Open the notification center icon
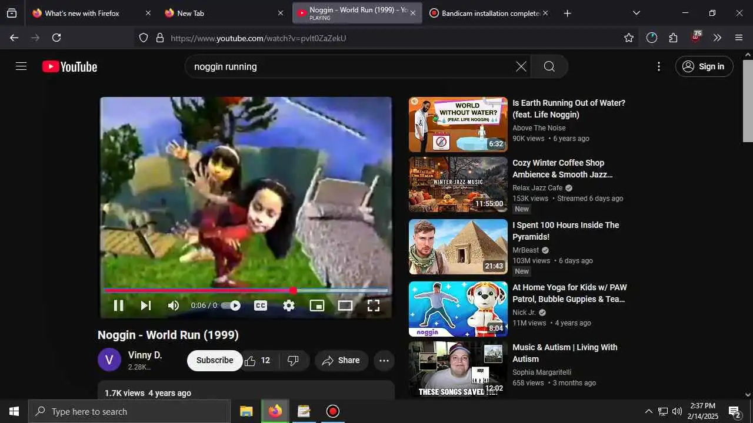The width and height of the screenshot is (753, 423). 735,411
